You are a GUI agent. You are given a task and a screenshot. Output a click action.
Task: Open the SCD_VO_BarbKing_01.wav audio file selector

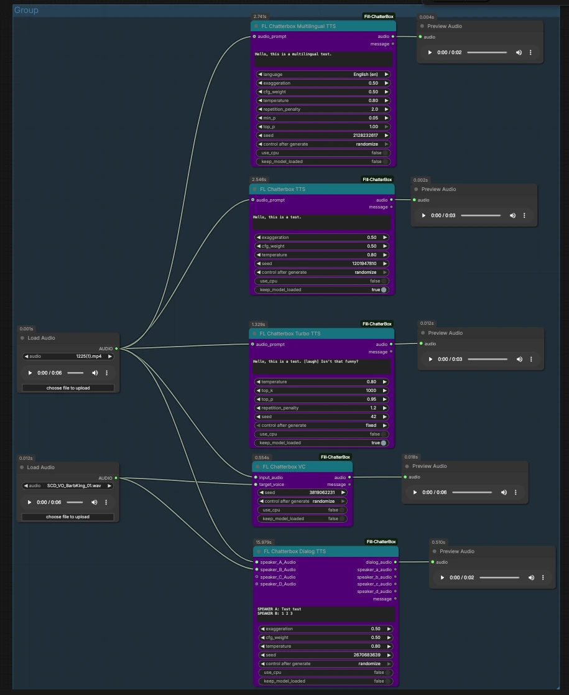(67, 486)
